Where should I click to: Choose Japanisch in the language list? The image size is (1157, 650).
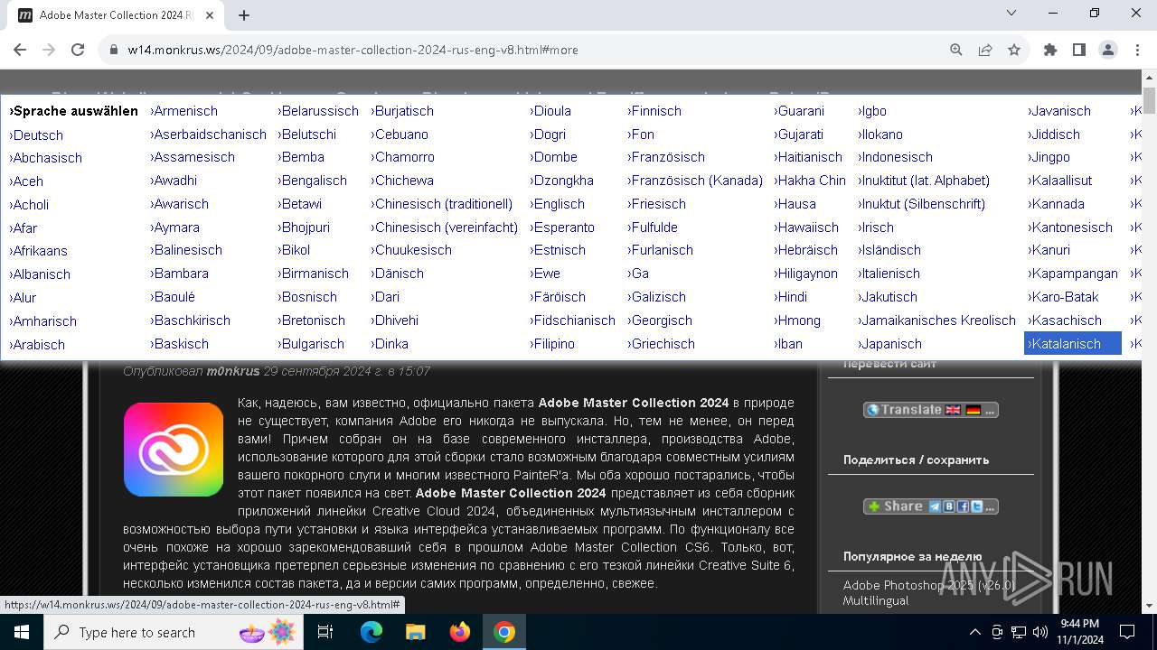point(889,344)
